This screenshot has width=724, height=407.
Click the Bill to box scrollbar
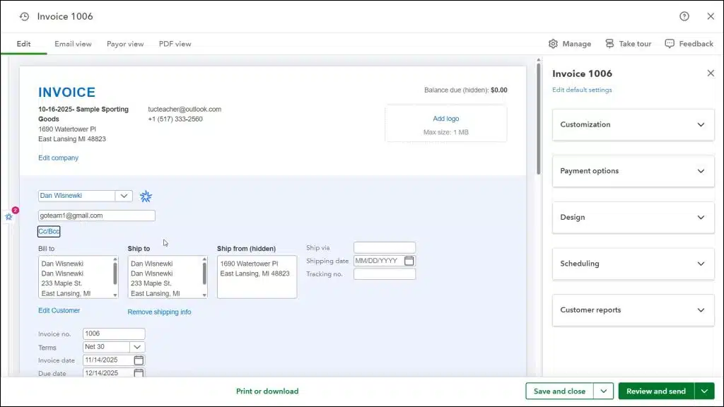(x=115, y=274)
